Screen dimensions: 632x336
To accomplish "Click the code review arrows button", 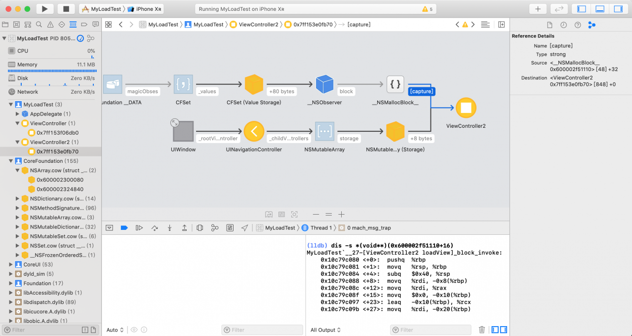I will 559,9.
